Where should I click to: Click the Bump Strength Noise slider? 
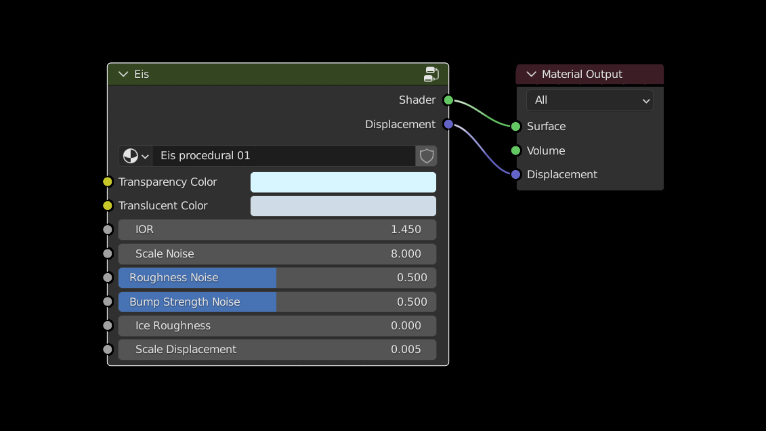click(277, 302)
